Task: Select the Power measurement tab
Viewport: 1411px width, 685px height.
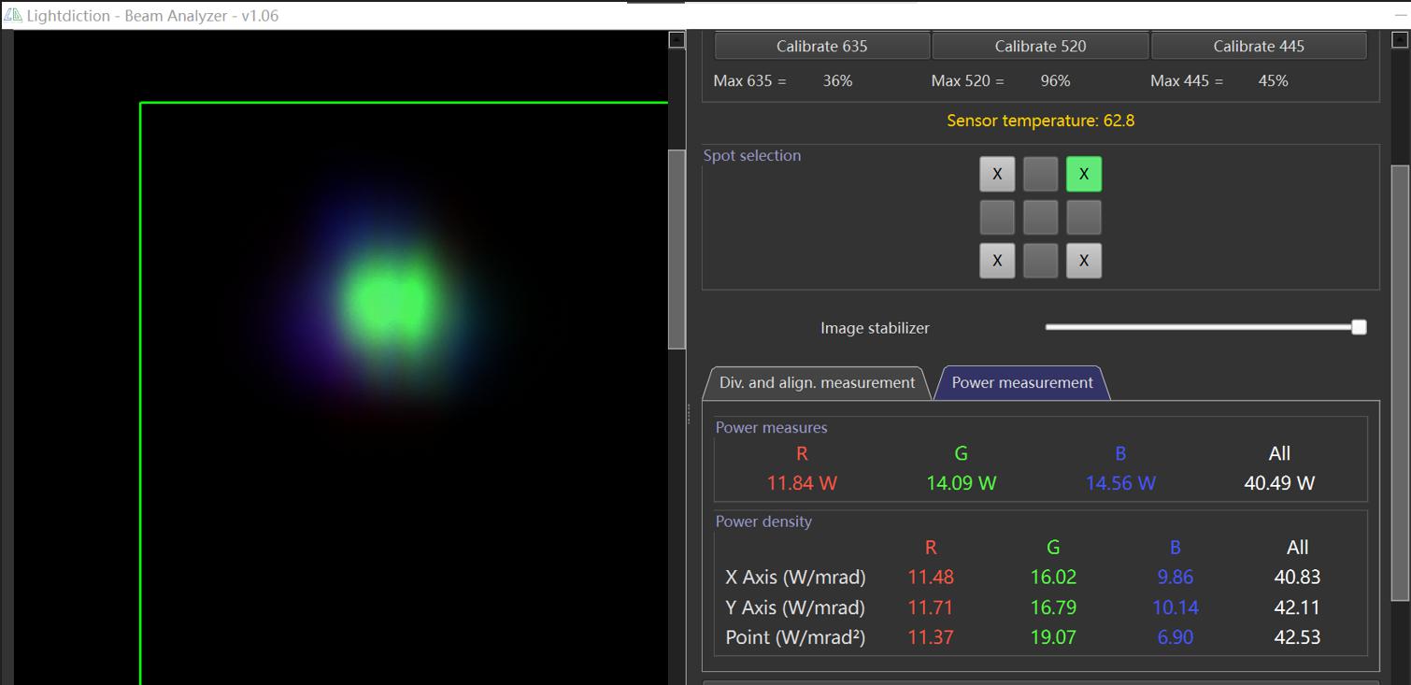Action: click(x=1022, y=382)
